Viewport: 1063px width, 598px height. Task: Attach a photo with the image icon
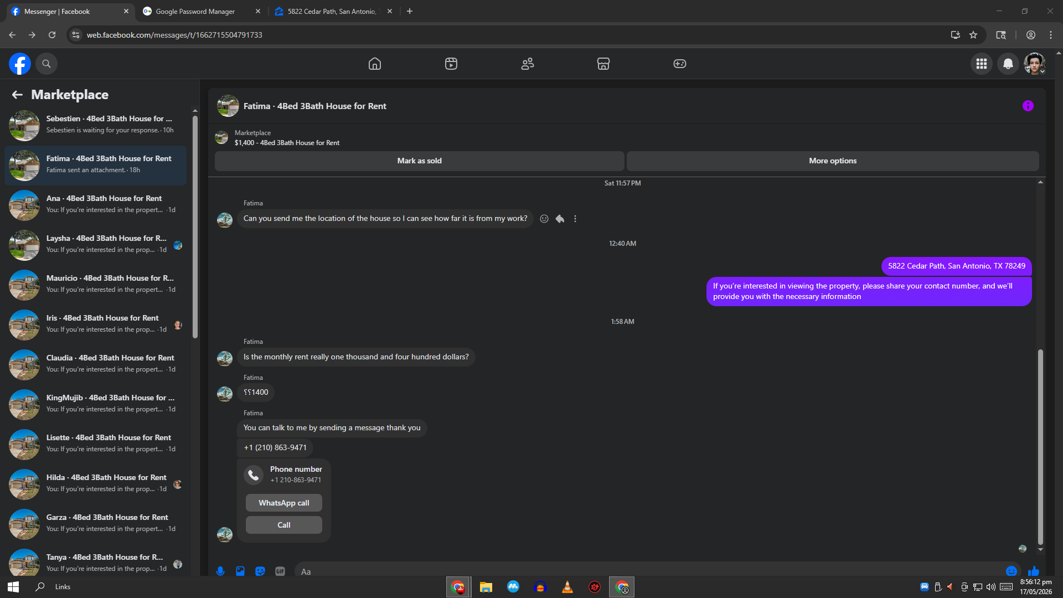point(240,571)
